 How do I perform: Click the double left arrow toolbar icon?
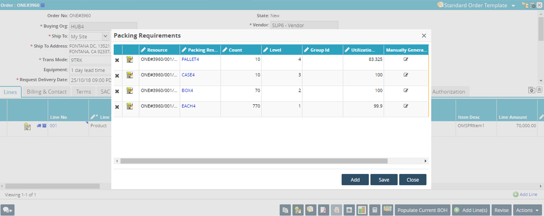(349, 210)
